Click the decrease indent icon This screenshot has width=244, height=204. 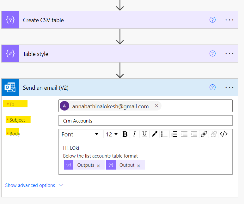(x=194, y=134)
